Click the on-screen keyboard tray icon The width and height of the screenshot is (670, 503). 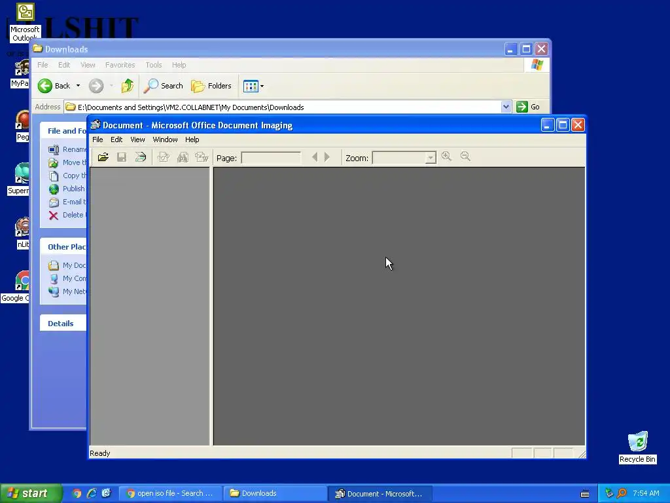click(x=585, y=494)
